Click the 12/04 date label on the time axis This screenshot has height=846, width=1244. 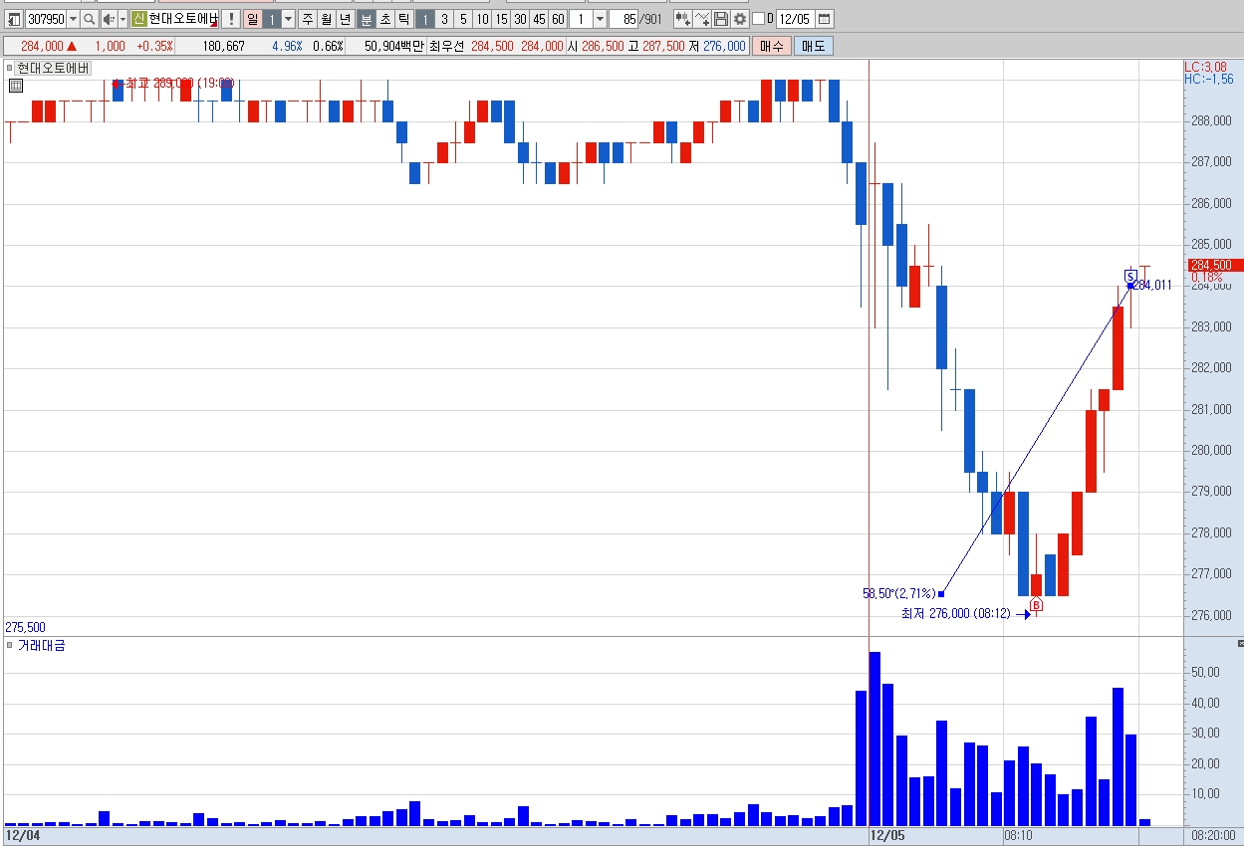click(23, 836)
